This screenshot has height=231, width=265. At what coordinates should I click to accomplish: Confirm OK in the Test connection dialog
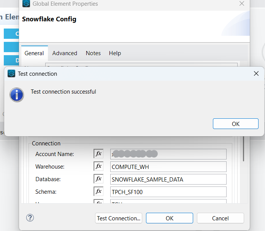[235, 124]
